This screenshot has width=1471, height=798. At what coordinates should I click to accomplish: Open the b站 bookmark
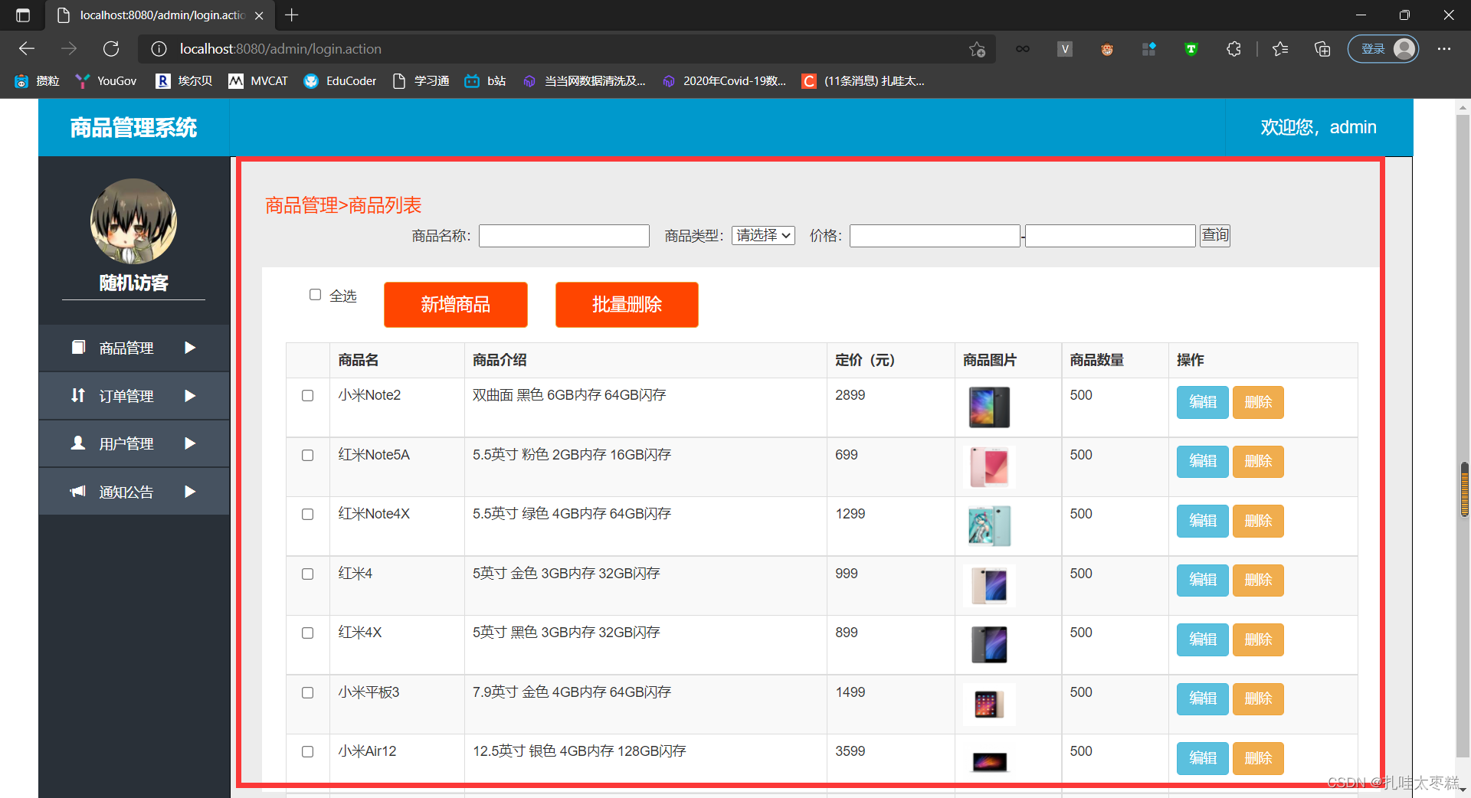pos(485,81)
